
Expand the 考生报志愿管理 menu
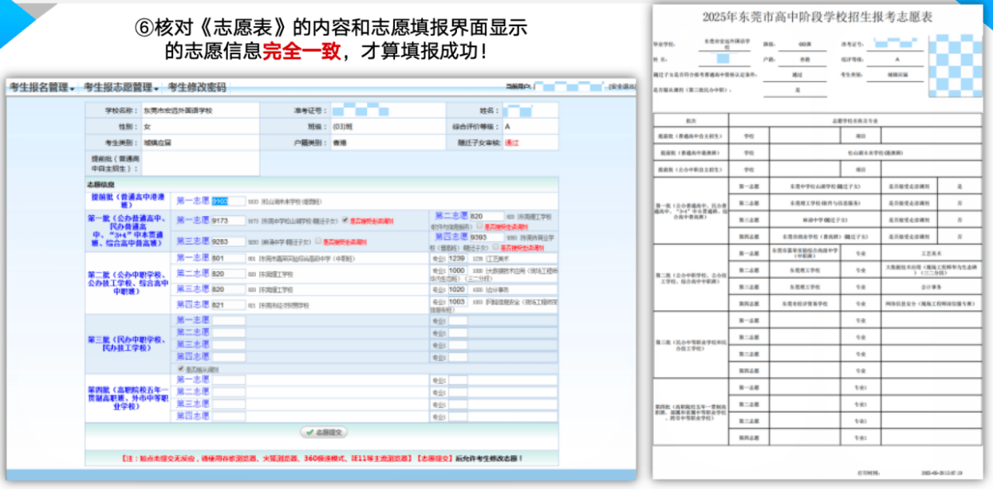[x=121, y=88]
